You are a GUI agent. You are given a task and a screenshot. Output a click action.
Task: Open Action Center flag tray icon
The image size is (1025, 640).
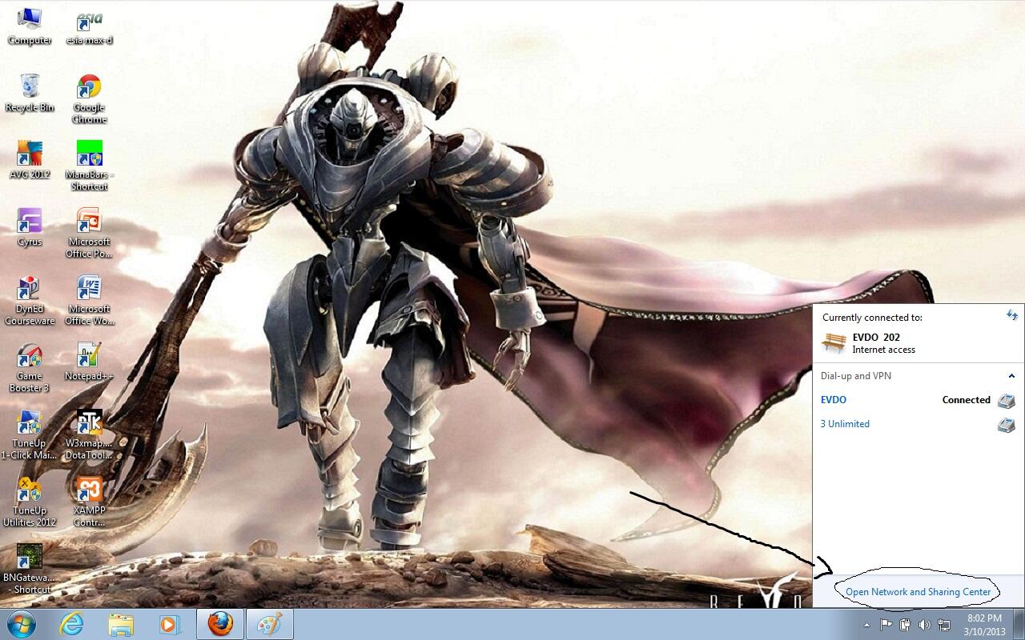click(886, 624)
